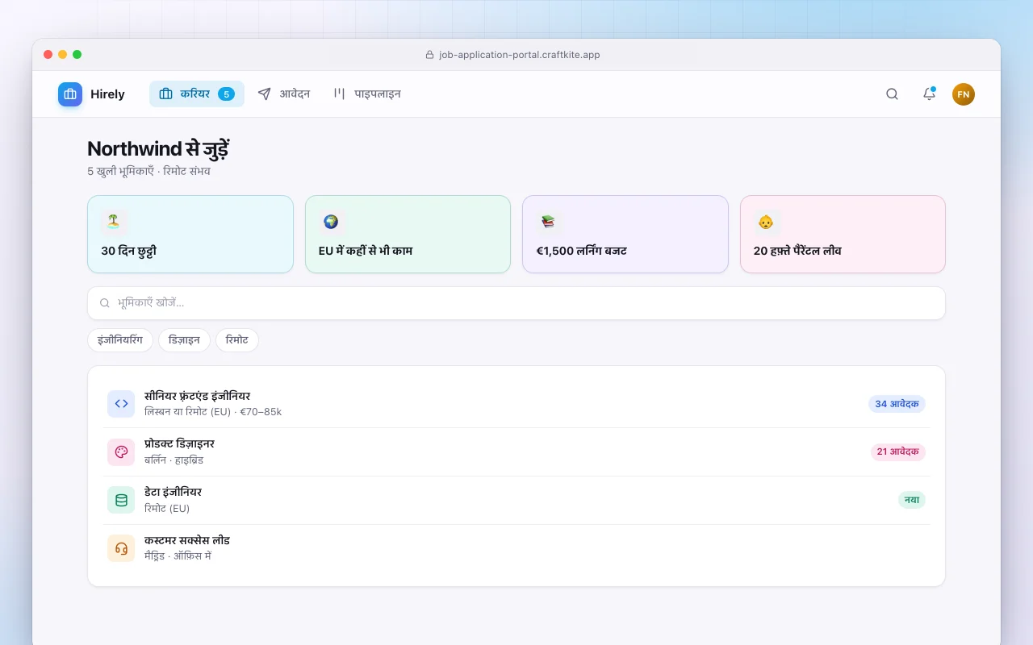Open the search magnifier icon in header

[892, 94]
